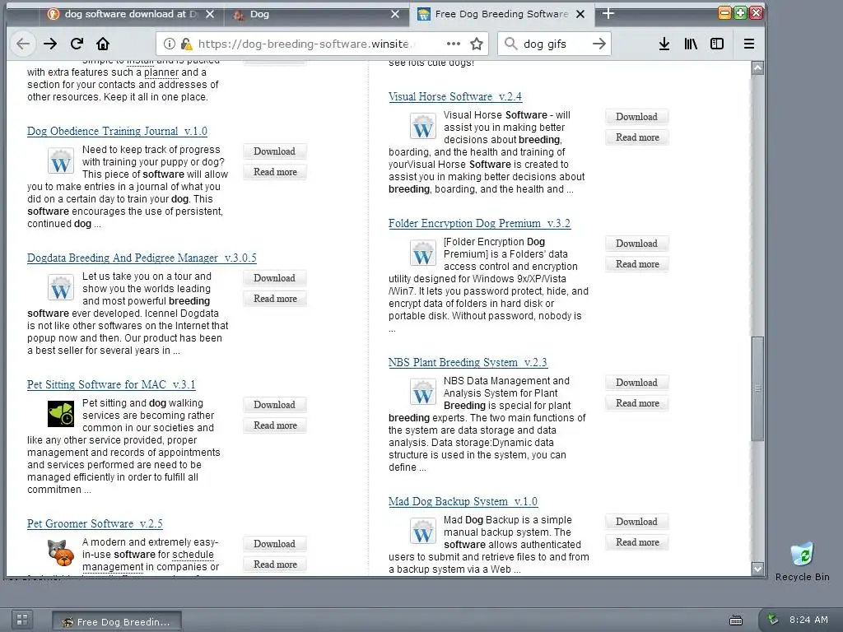Toggle the sidebar view icon

click(717, 44)
